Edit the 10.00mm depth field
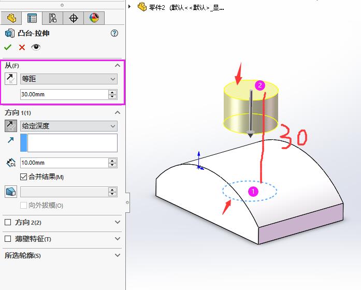The height and width of the screenshot is (290, 361). [x=64, y=163]
